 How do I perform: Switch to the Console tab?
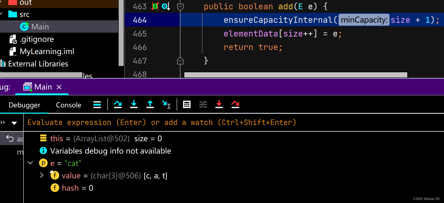[68, 105]
